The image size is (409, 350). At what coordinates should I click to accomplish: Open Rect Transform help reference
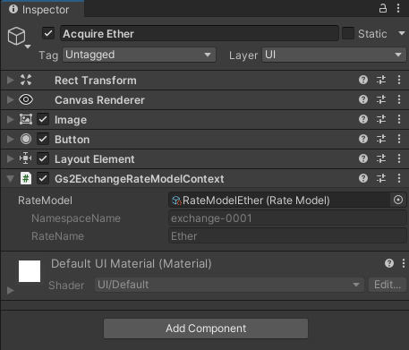[363, 80]
